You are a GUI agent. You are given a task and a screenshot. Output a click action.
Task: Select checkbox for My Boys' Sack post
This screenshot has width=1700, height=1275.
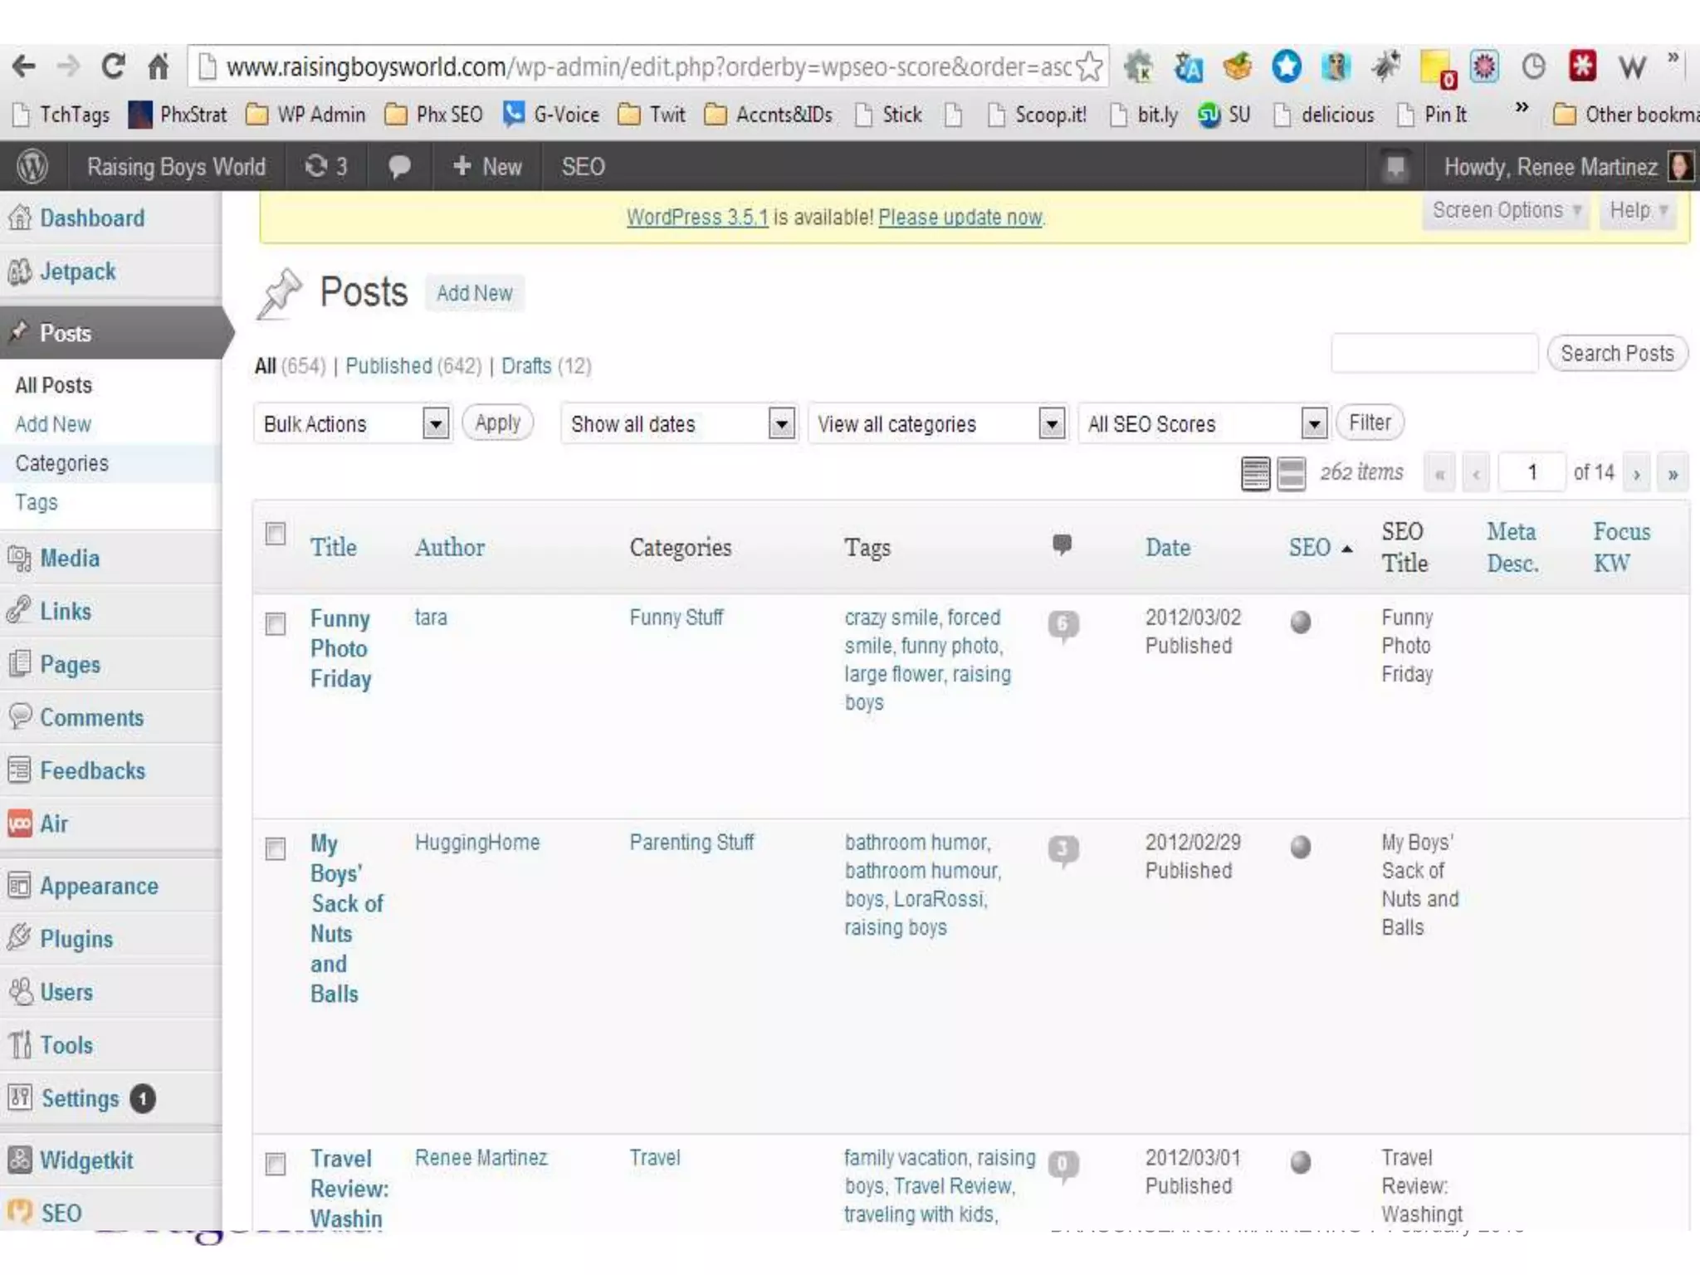(x=276, y=848)
